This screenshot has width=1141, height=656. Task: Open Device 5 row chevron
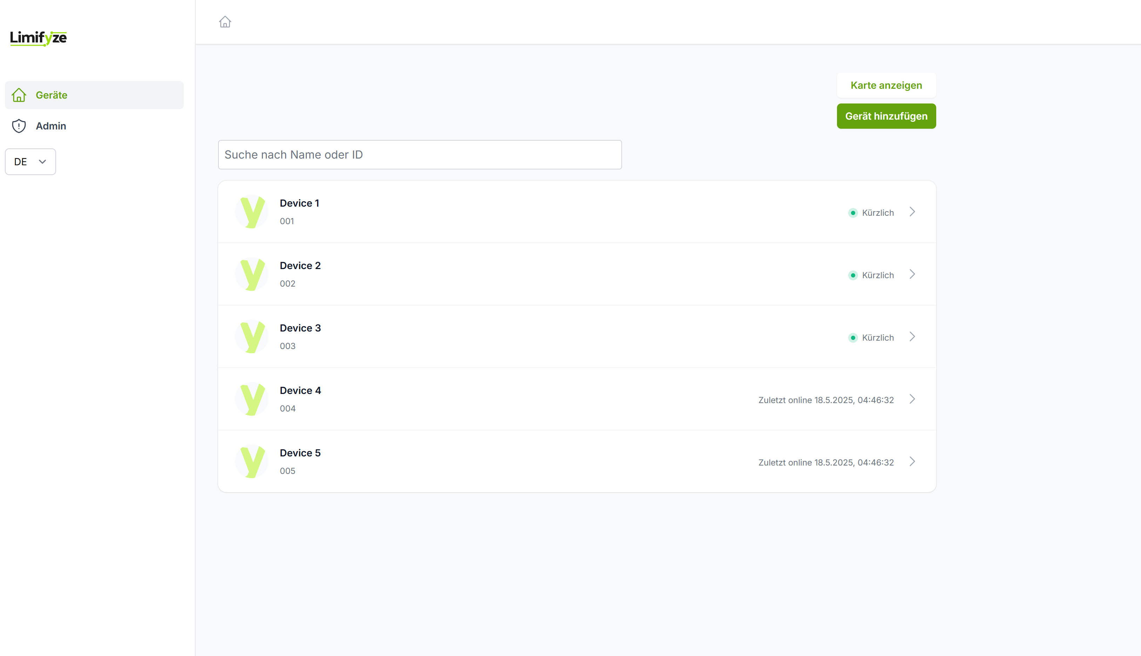pyautogui.click(x=912, y=461)
